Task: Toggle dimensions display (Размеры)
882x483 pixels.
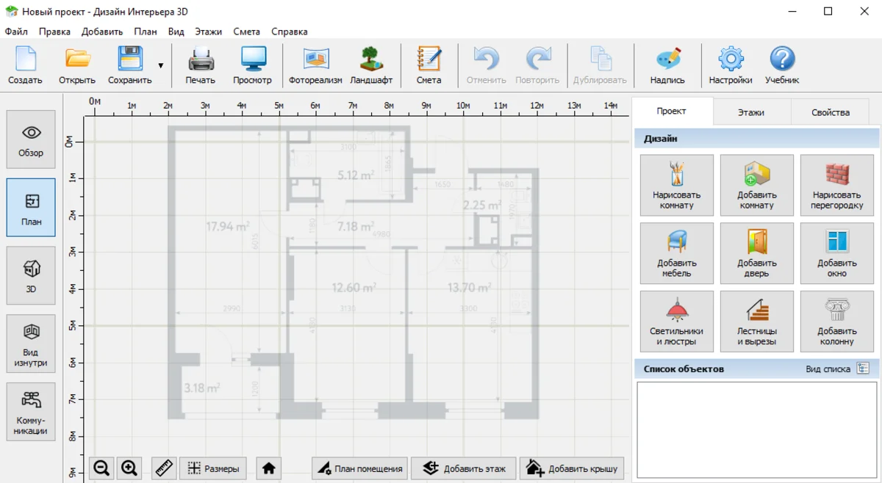Action: (213, 468)
